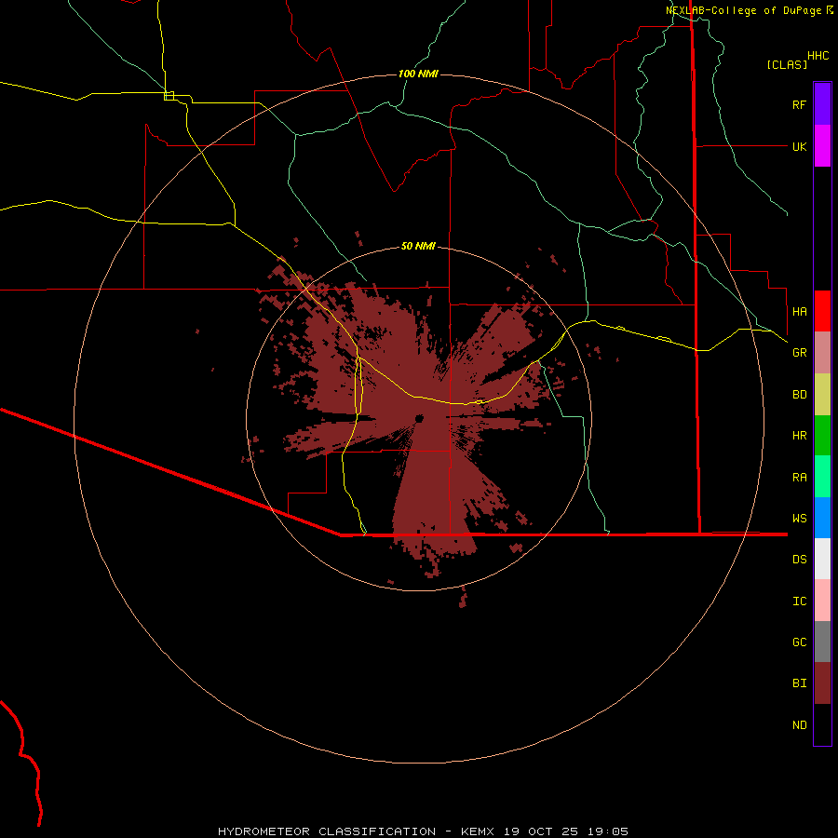This screenshot has height=838, width=838.
Task: Click the NEXLAB-College of DuPage credit text
Action: (x=745, y=10)
